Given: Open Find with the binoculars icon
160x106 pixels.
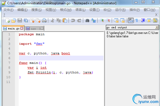Looking at the screenshot, I should pyautogui.click(x=87, y=20).
